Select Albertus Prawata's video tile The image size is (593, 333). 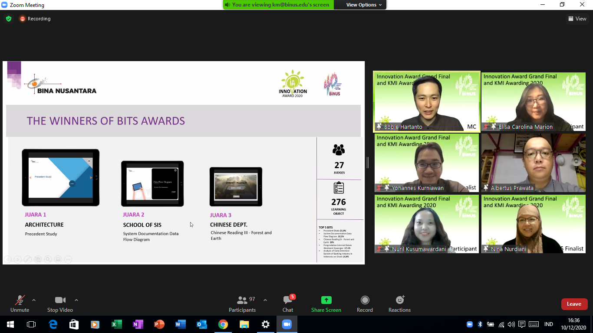point(533,163)
